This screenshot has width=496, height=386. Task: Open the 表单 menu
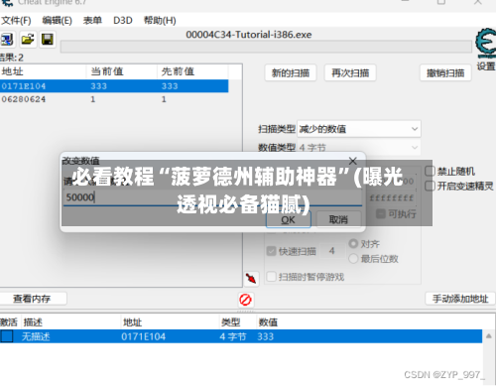pos(92,21)
